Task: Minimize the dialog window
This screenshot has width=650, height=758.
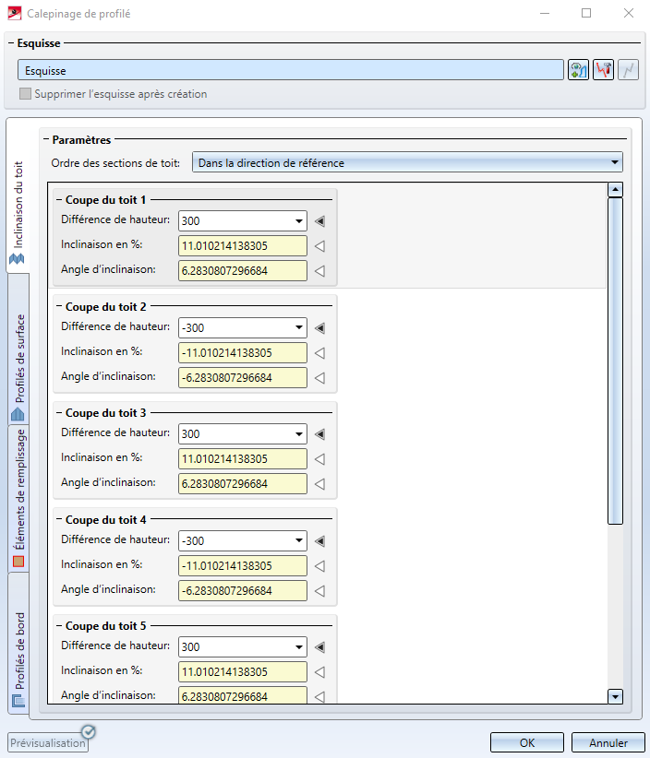Action: click(x=545, y=13)
